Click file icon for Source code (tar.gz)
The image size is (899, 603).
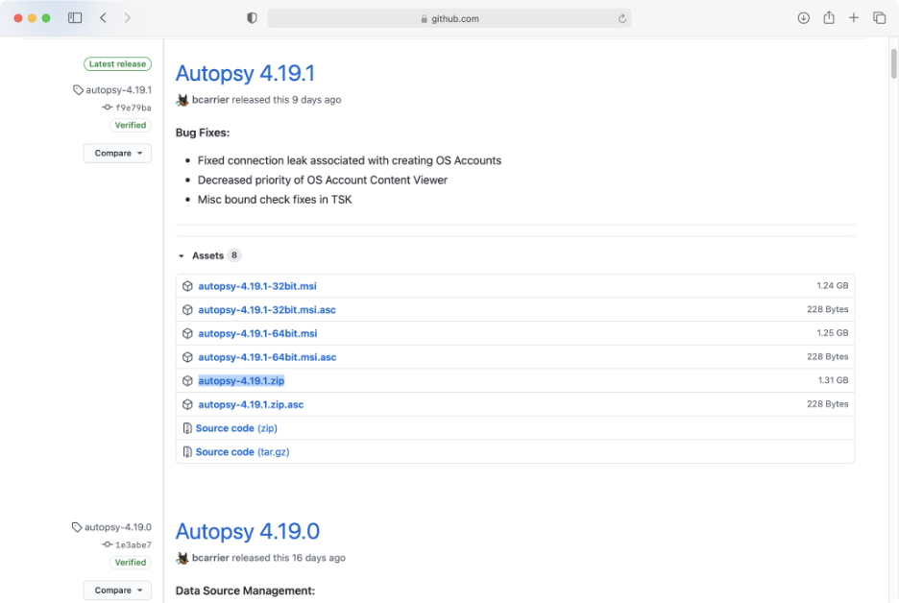(x=187, y=451)
